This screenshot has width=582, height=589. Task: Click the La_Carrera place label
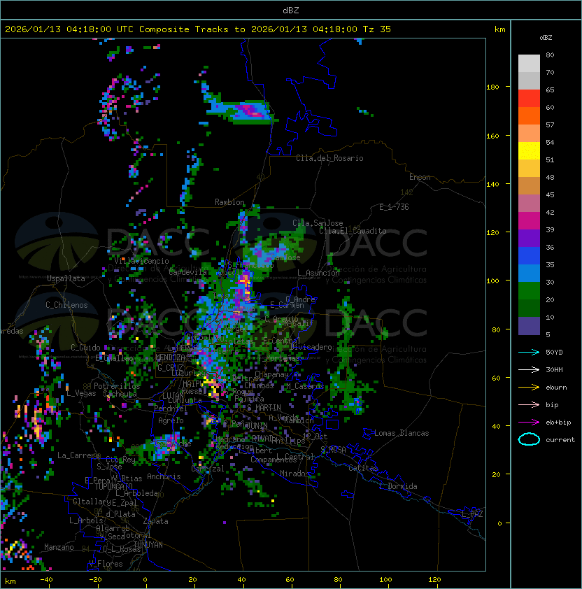[79, 455]
